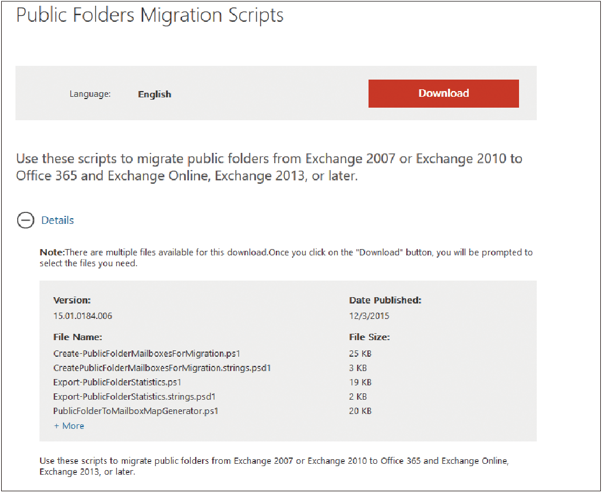
Task: Expand the file list with + More
Action: click(69, 426)
